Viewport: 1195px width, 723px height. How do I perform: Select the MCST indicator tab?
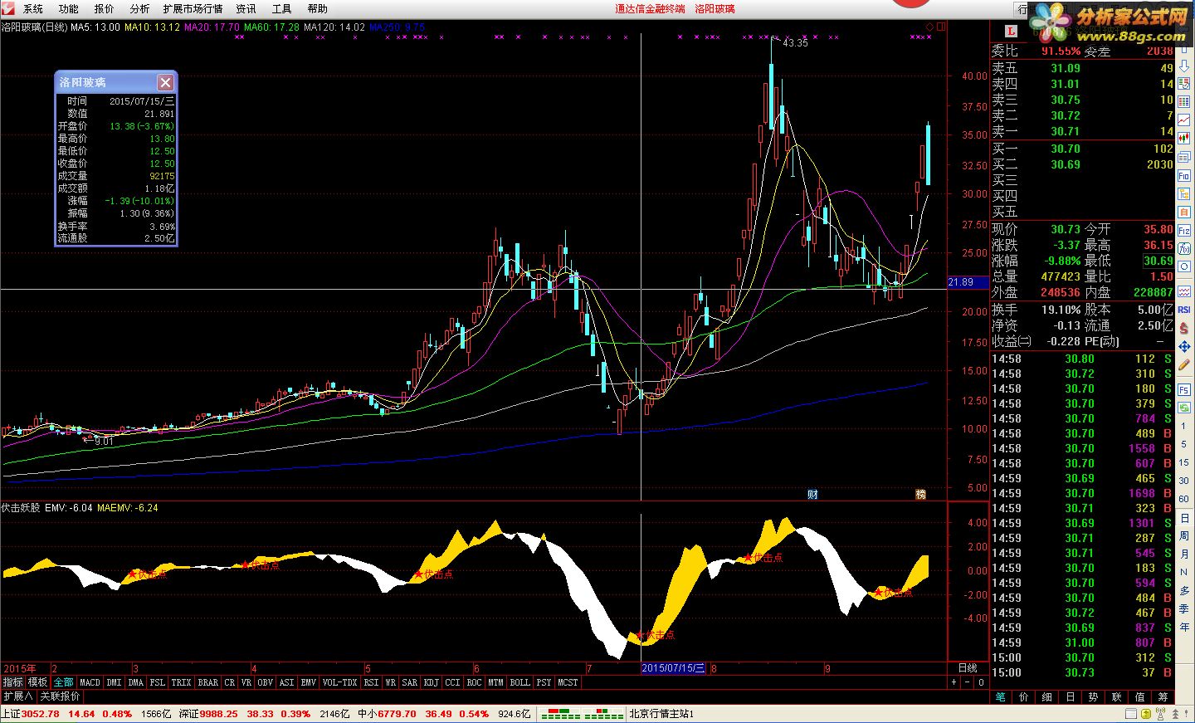(x=568, y=682)
